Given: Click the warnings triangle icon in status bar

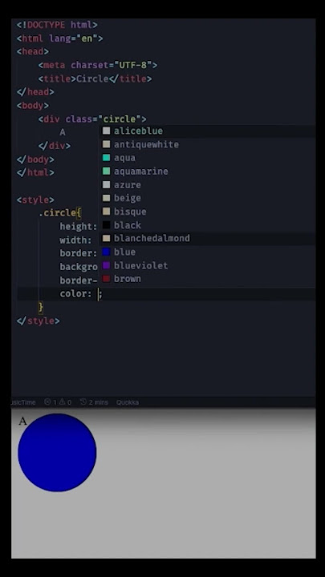Looking at the screenshot, I should coord(63,401).
